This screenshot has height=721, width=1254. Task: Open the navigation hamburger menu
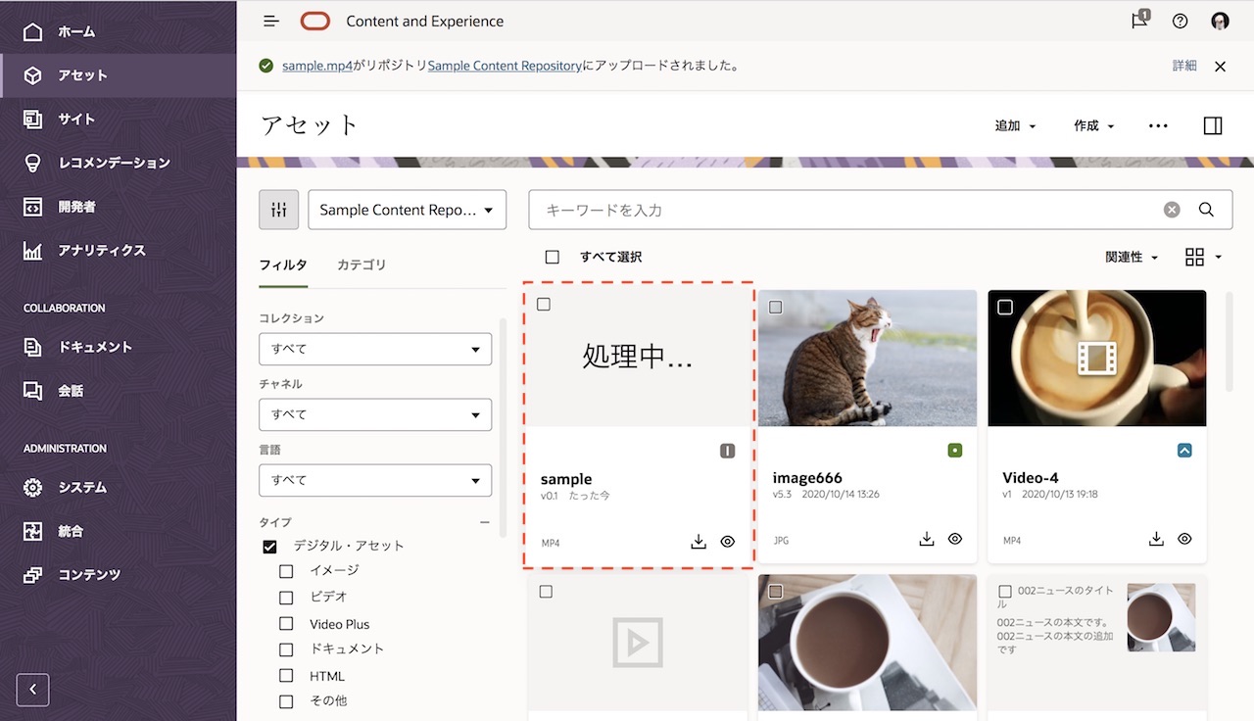point(270,20)
